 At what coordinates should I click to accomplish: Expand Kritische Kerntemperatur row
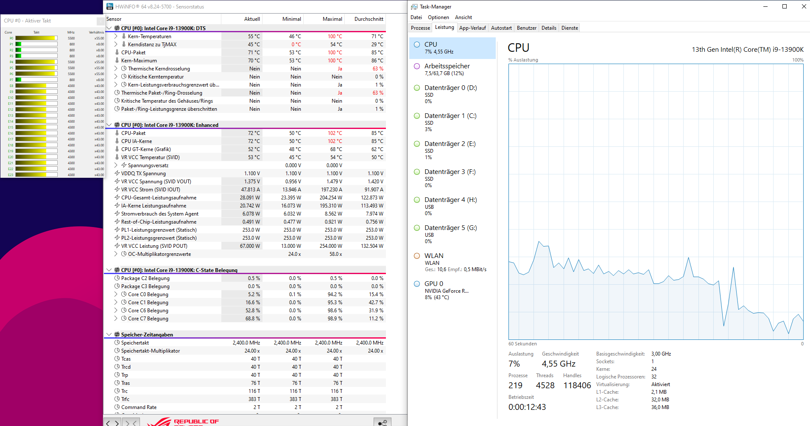click(x=116, y=76)
